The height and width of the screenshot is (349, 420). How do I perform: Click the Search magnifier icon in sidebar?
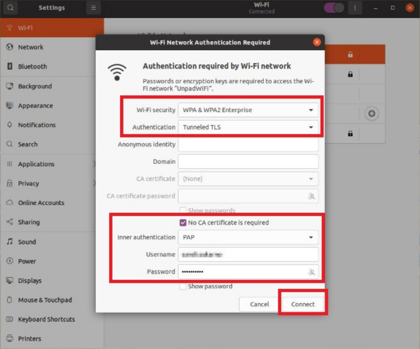tap(10, 144)
